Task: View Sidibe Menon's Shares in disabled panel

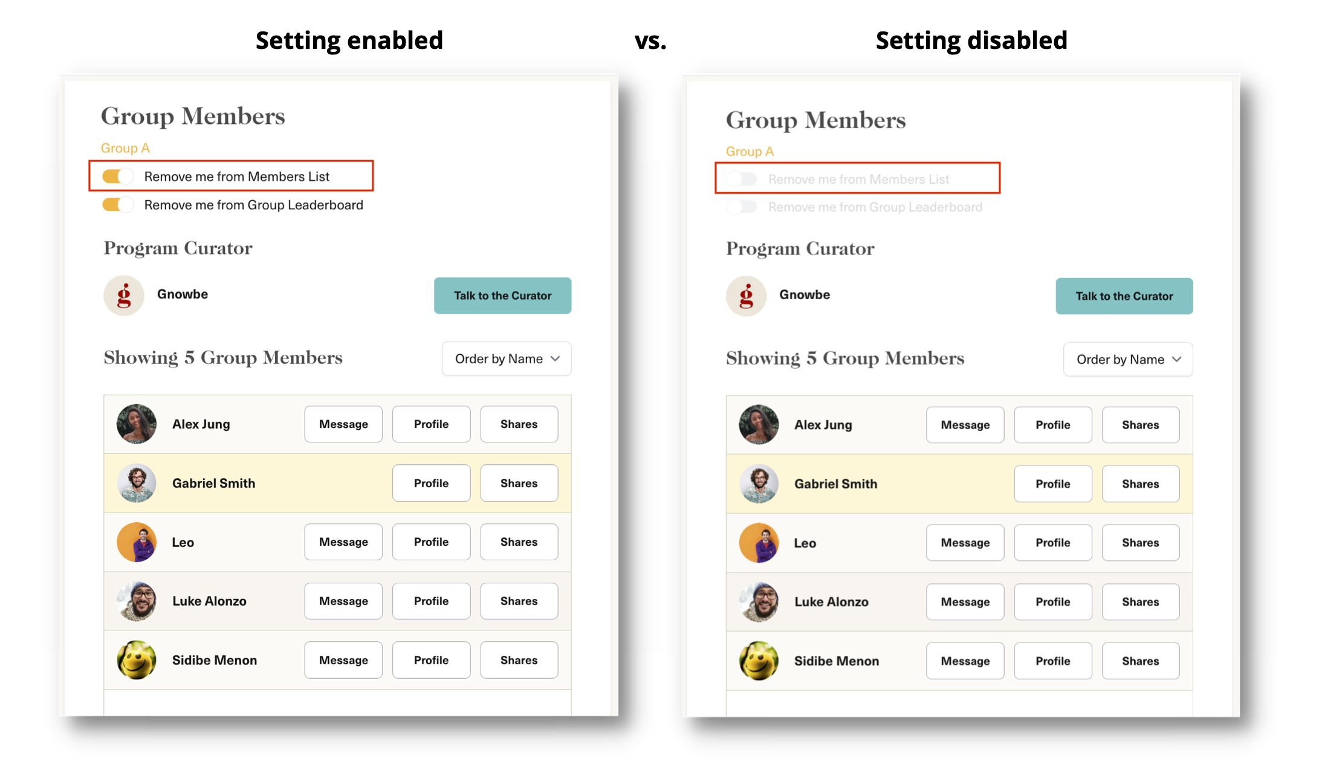Action: coord(1141,661)
